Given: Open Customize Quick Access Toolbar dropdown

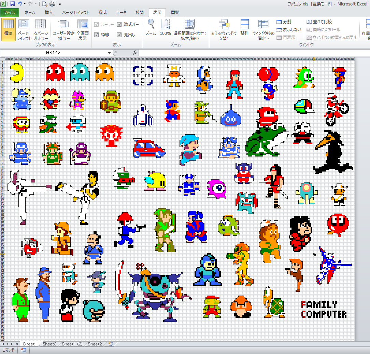Looking at the screenshot, I should [x=60, y=4].
